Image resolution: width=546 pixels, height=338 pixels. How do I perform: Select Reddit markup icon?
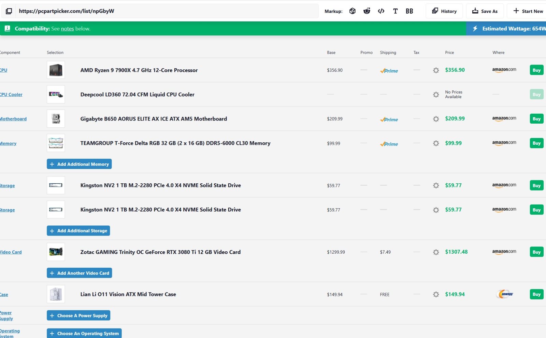tap(367, 11)
